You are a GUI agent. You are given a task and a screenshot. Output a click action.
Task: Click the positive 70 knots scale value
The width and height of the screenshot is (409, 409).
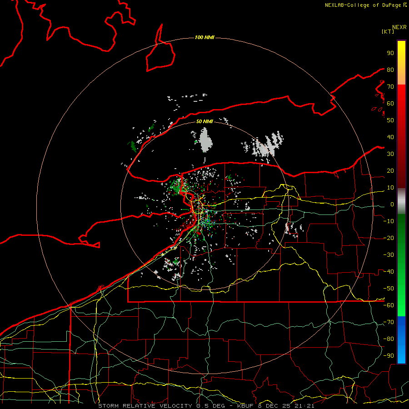click(390, 87)
